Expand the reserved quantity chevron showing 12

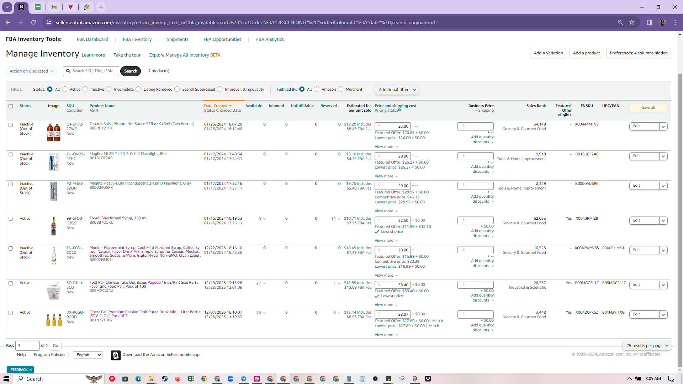click(x=339, y=219)
